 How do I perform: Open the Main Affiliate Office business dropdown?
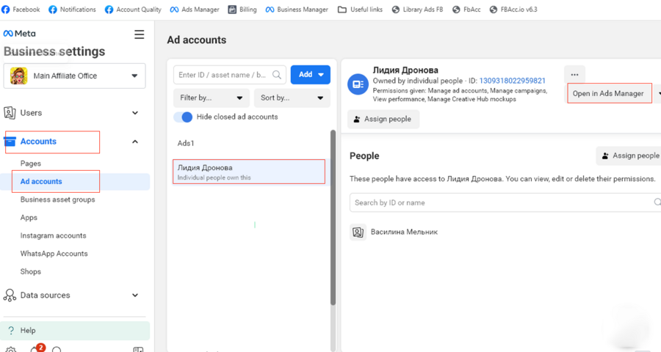point(75,76)
